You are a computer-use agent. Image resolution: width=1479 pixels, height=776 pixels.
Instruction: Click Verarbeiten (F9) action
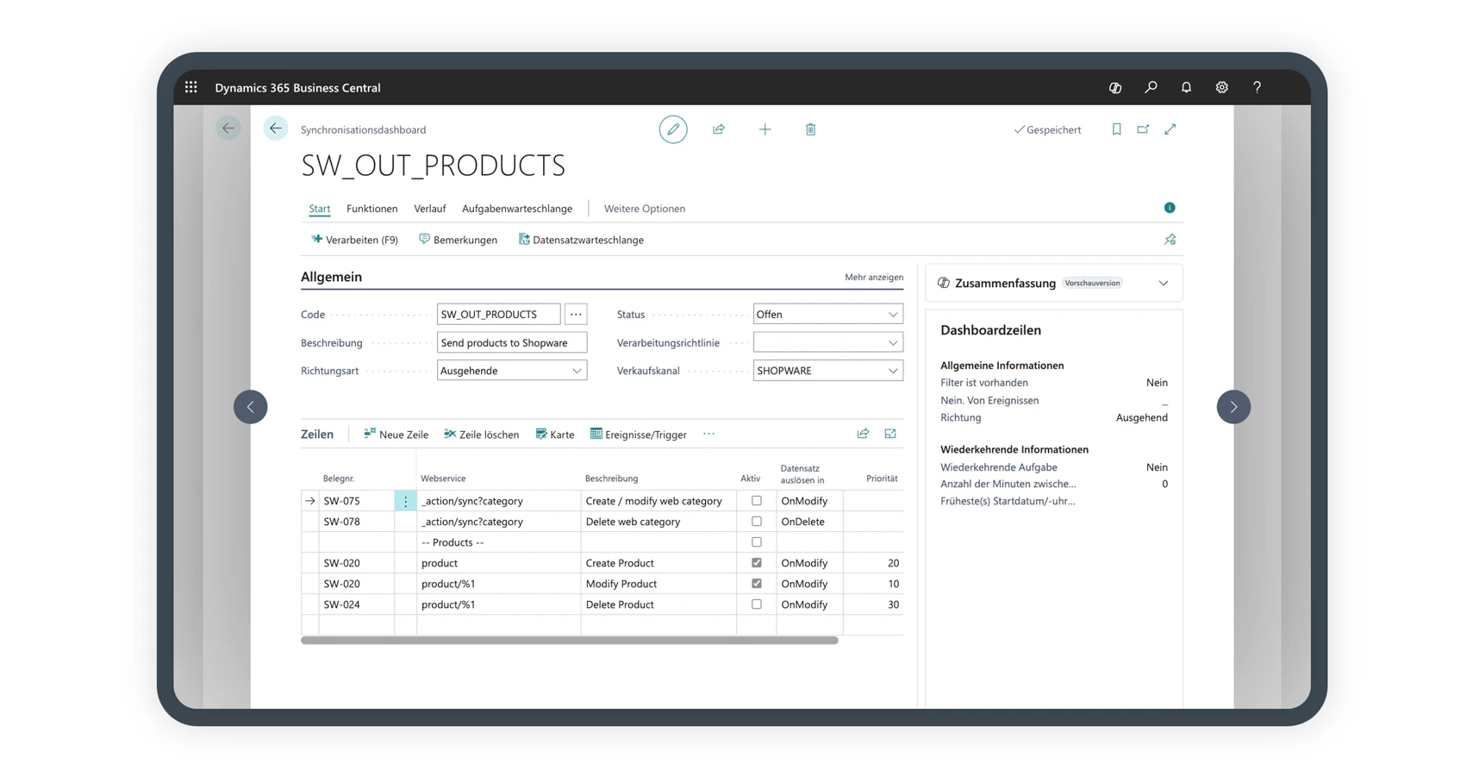[354, 240]
